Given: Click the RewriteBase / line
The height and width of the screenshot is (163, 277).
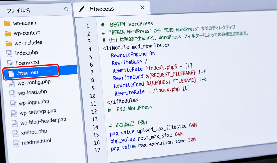Looking at the screenshot, I should click(x=129, y=62).
